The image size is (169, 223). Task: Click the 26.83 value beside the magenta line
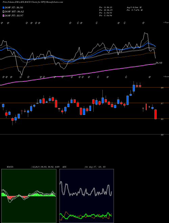click(x=159, y=63)
